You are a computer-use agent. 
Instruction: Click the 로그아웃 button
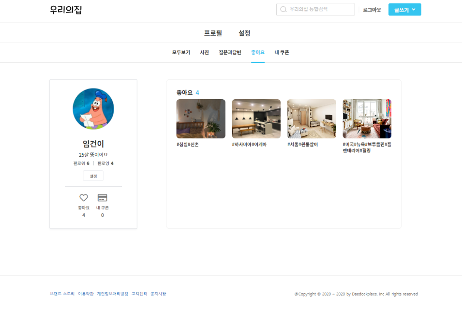pyautogui.click(x=371, y=9)
